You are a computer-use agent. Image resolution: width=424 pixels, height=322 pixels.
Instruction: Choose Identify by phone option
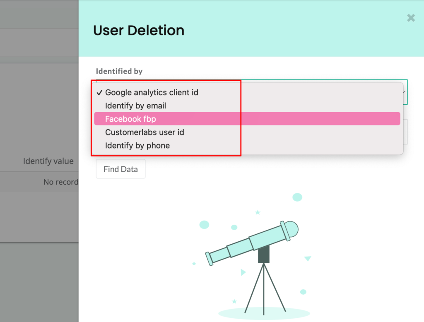tap(247, 145)
